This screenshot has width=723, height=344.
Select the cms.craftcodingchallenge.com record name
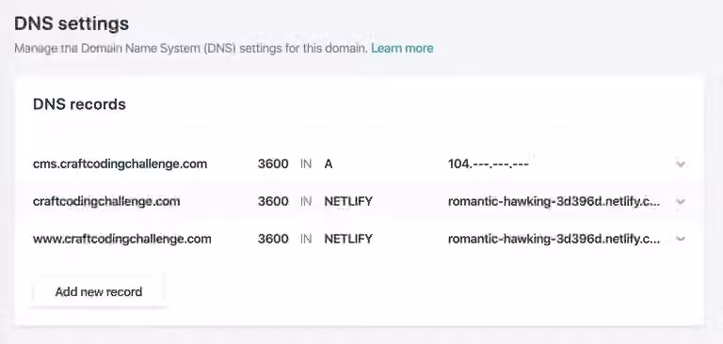click(120, 164)
